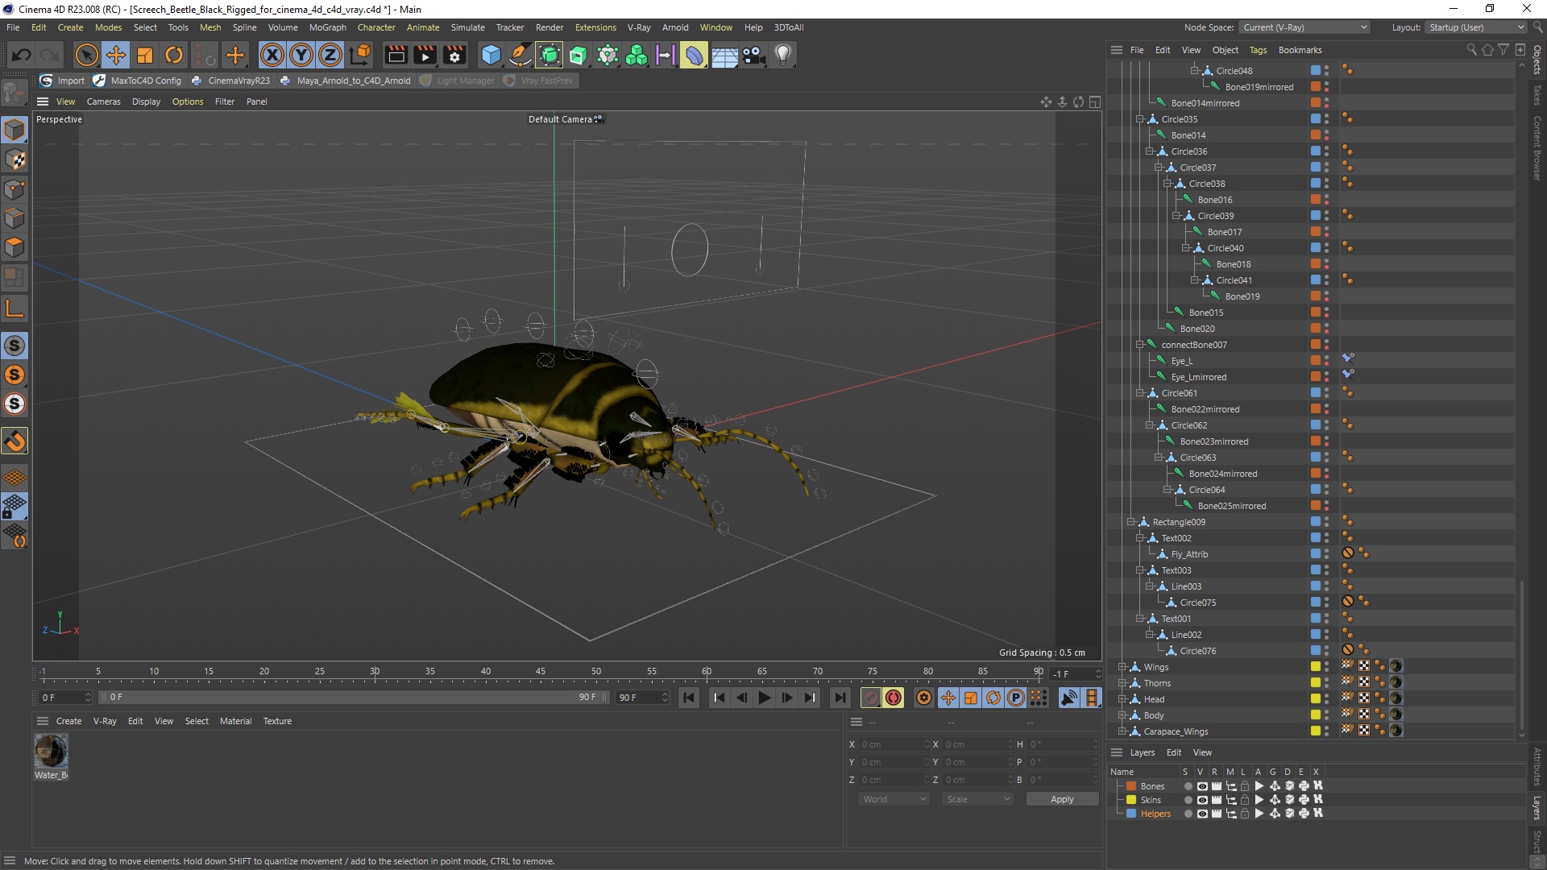Select Texture mode icon in left sidebar
This screenshot has height=870, width=1547.
click(15, 159)
